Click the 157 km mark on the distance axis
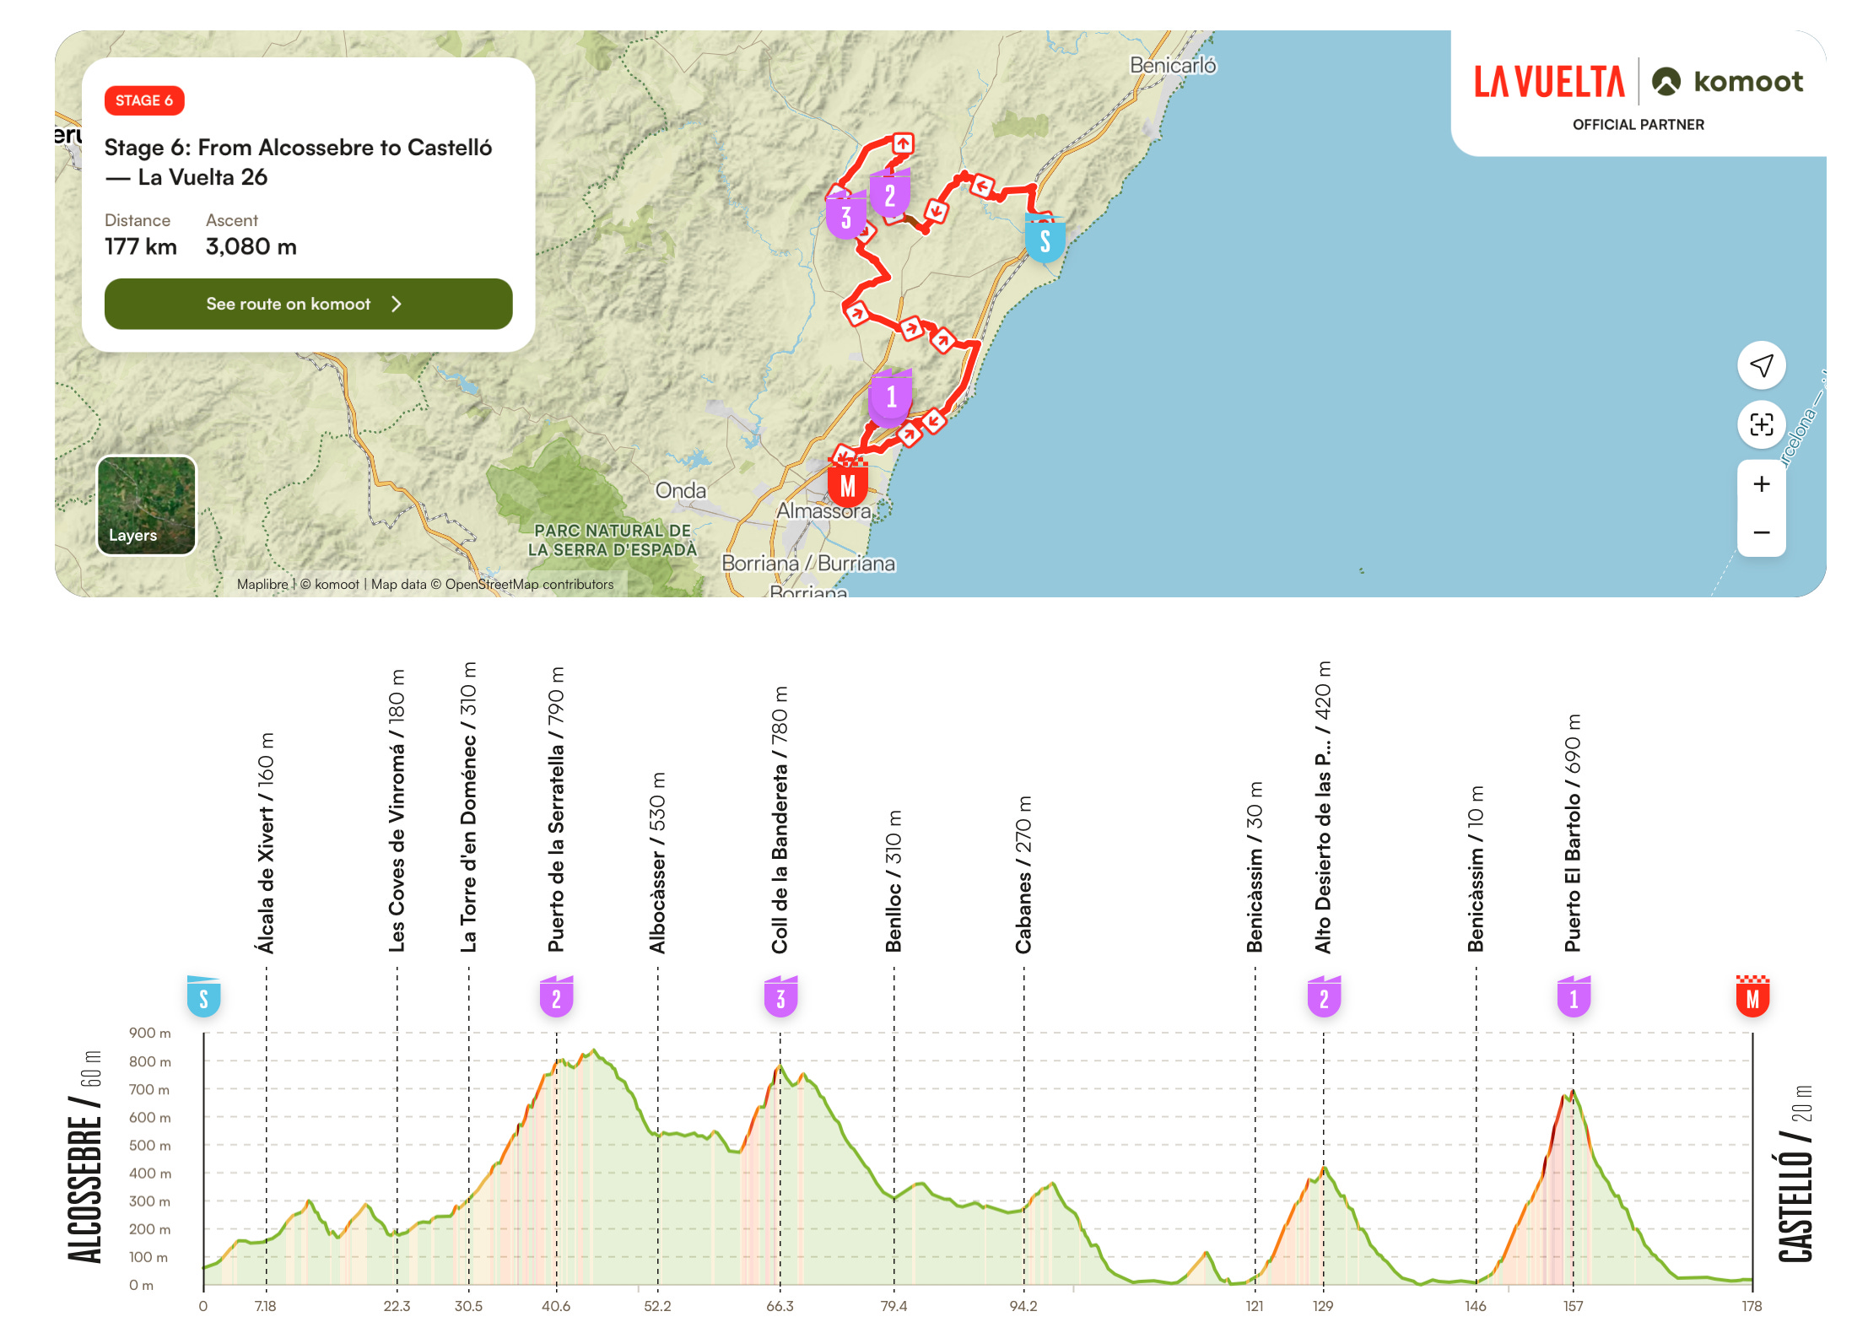Screen dimensions: 1868x1333 [x=1573, y=1306]
